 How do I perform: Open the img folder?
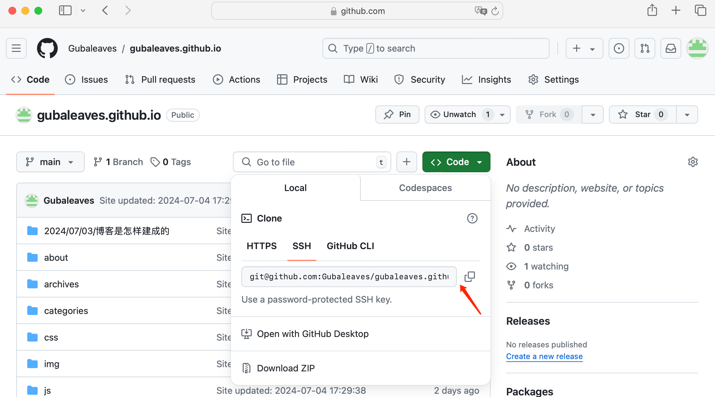coord(52,364)
